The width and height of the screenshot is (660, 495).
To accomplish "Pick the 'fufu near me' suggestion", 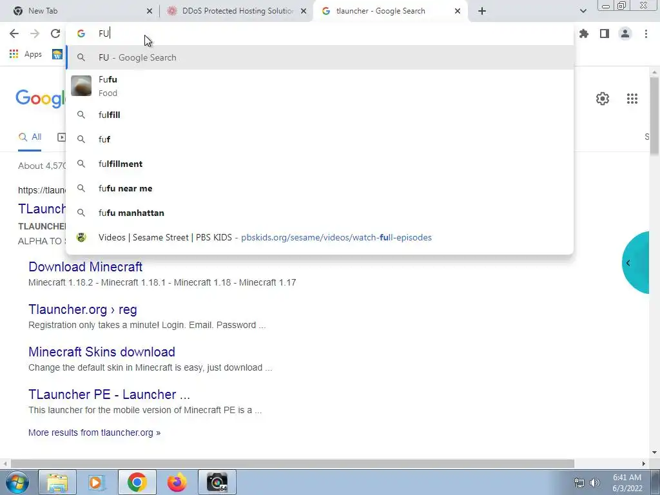I will tap(320, 188).
